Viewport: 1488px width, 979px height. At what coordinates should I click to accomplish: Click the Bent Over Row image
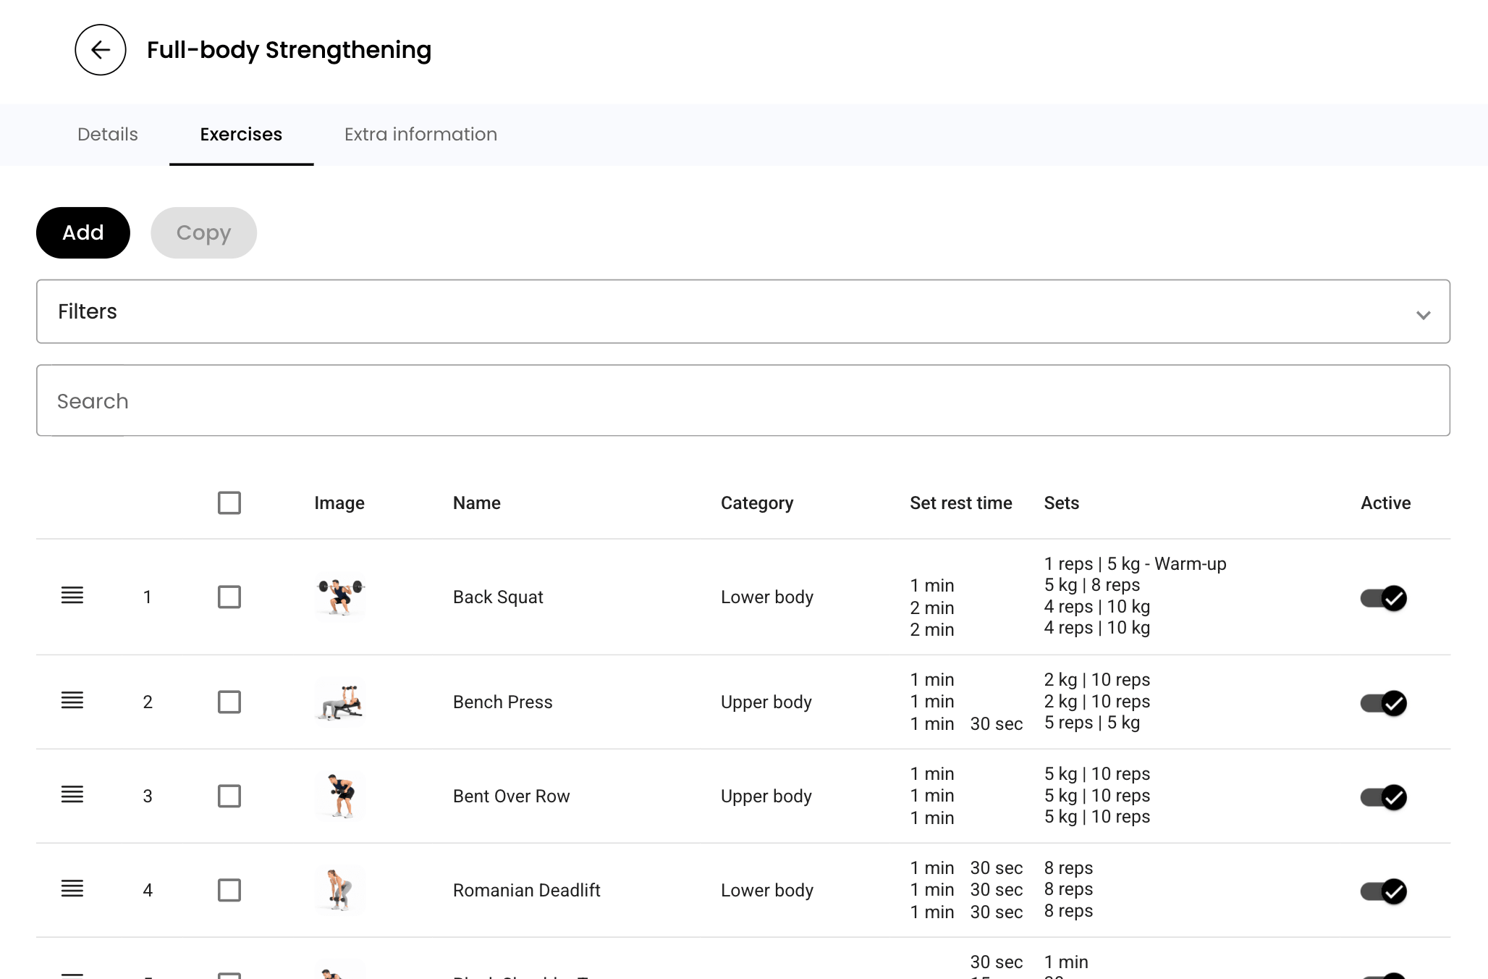[340, 796]
